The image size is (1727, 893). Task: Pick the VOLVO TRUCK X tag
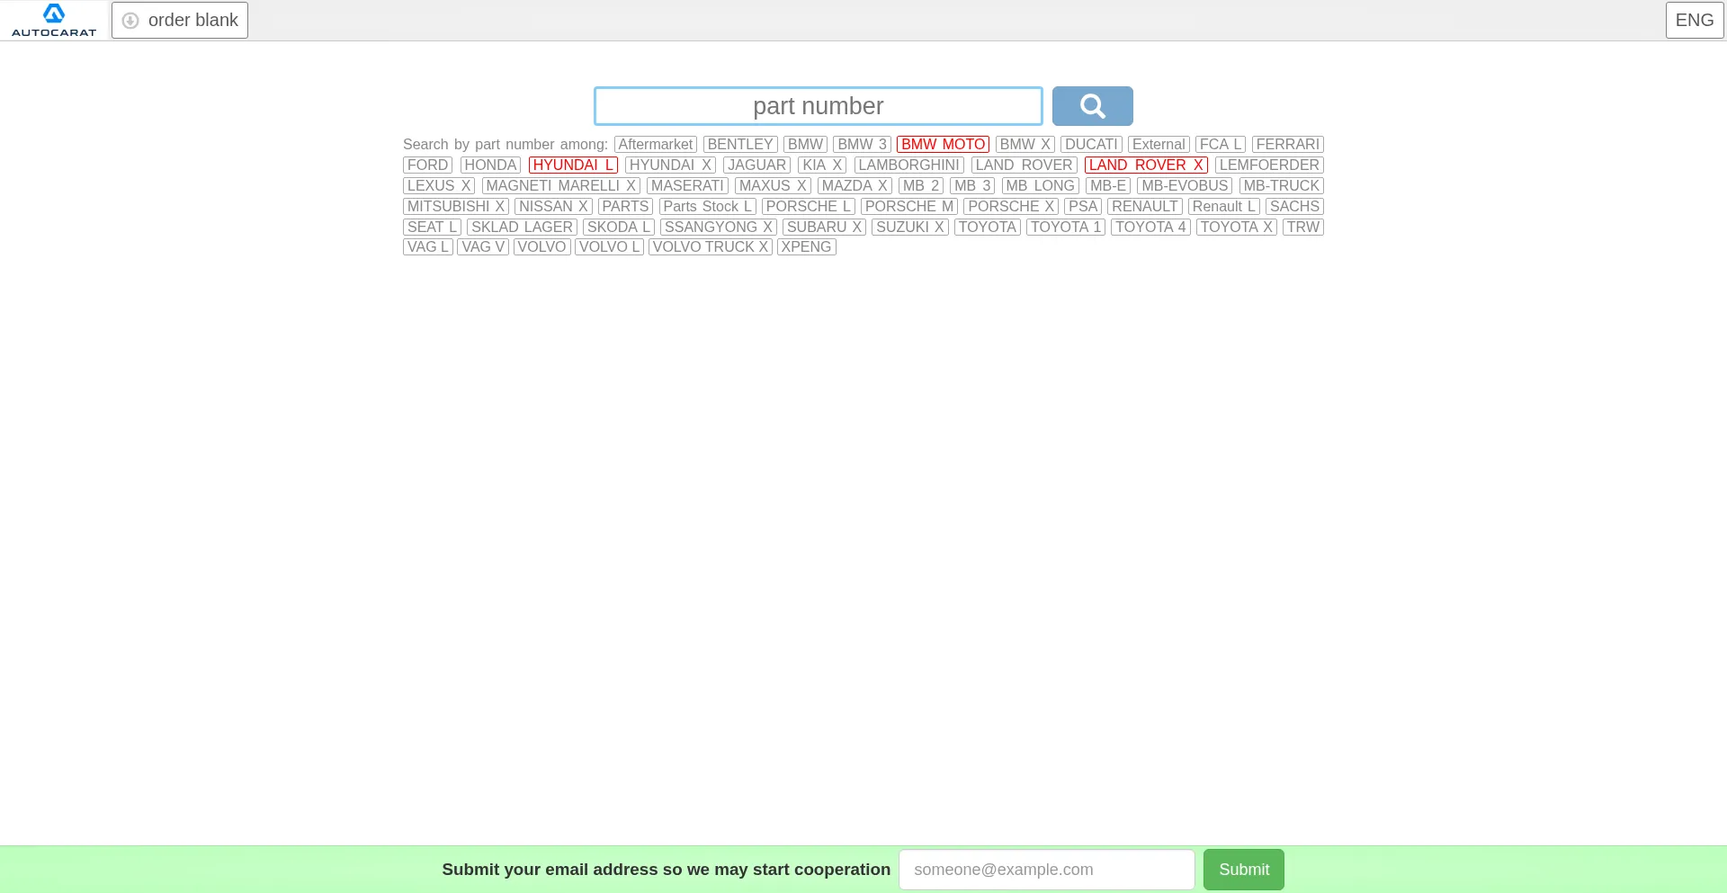pos(710,247)
